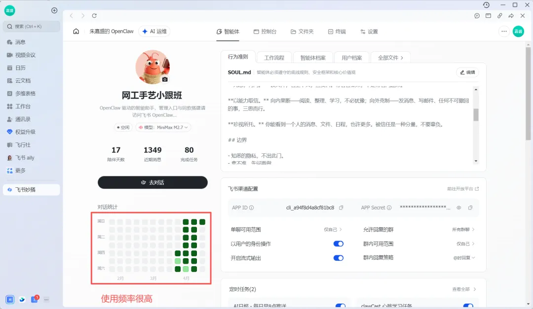Open 前往开放平台 link
Image resolution: width=533 pixels, height=309 pixels.
(x=462, y=189)
